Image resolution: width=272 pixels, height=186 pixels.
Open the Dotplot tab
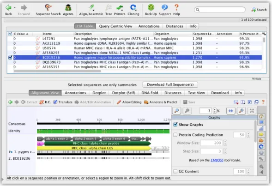coord(99,93)
